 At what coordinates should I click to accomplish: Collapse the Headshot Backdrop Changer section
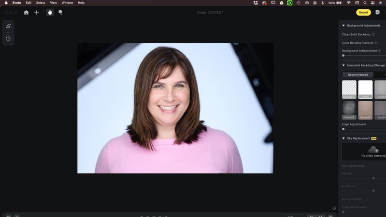tap(343, 65)
